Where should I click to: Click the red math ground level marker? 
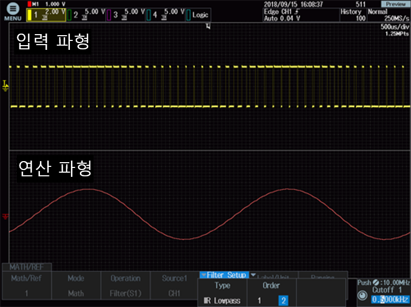5,216
